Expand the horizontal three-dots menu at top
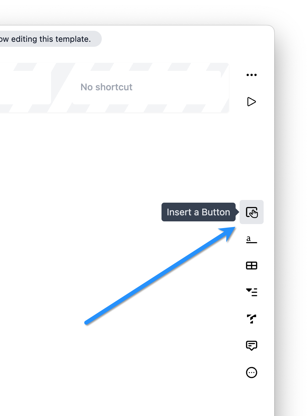This screenshot has height=416, width=307. (x=251, y=75)
